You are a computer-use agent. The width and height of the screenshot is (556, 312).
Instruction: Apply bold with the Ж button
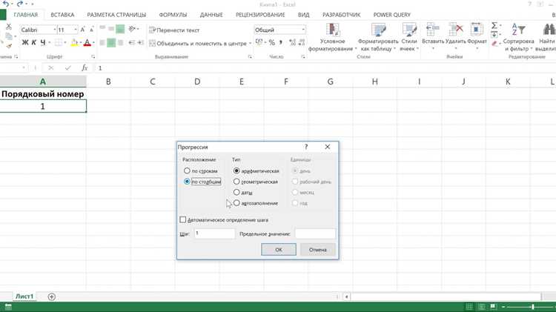[25, 42]
